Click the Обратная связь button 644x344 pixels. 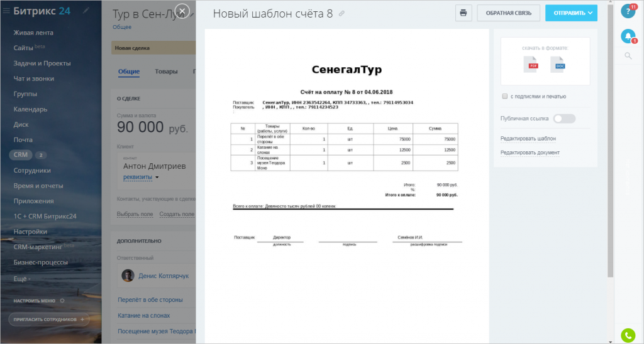pos(508,13)
